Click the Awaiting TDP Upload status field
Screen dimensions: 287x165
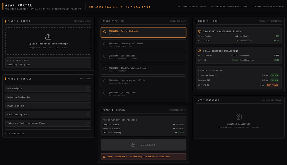click(48, 63)
